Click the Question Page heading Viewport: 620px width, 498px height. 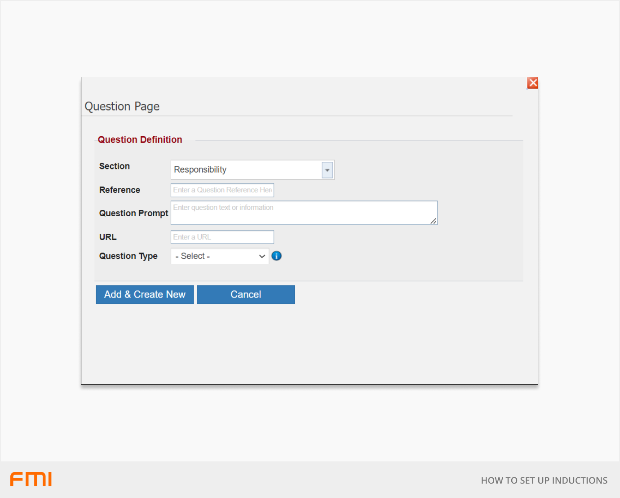tap(122, 107)
